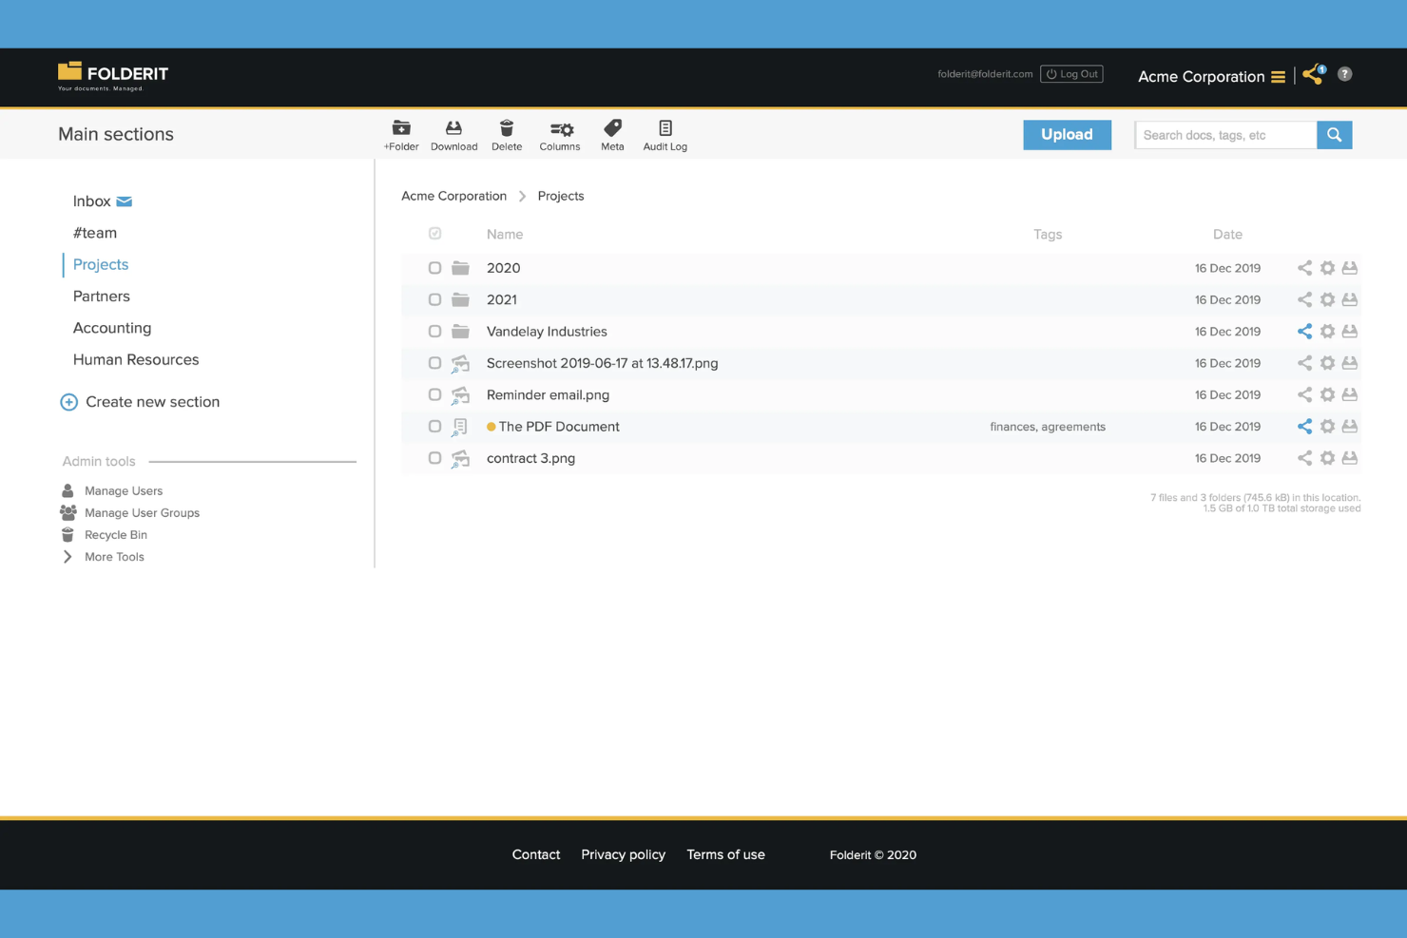Expand More Tools in the sidebar
This screenshot has height=938, width=1407.
(x=114, y=556)
